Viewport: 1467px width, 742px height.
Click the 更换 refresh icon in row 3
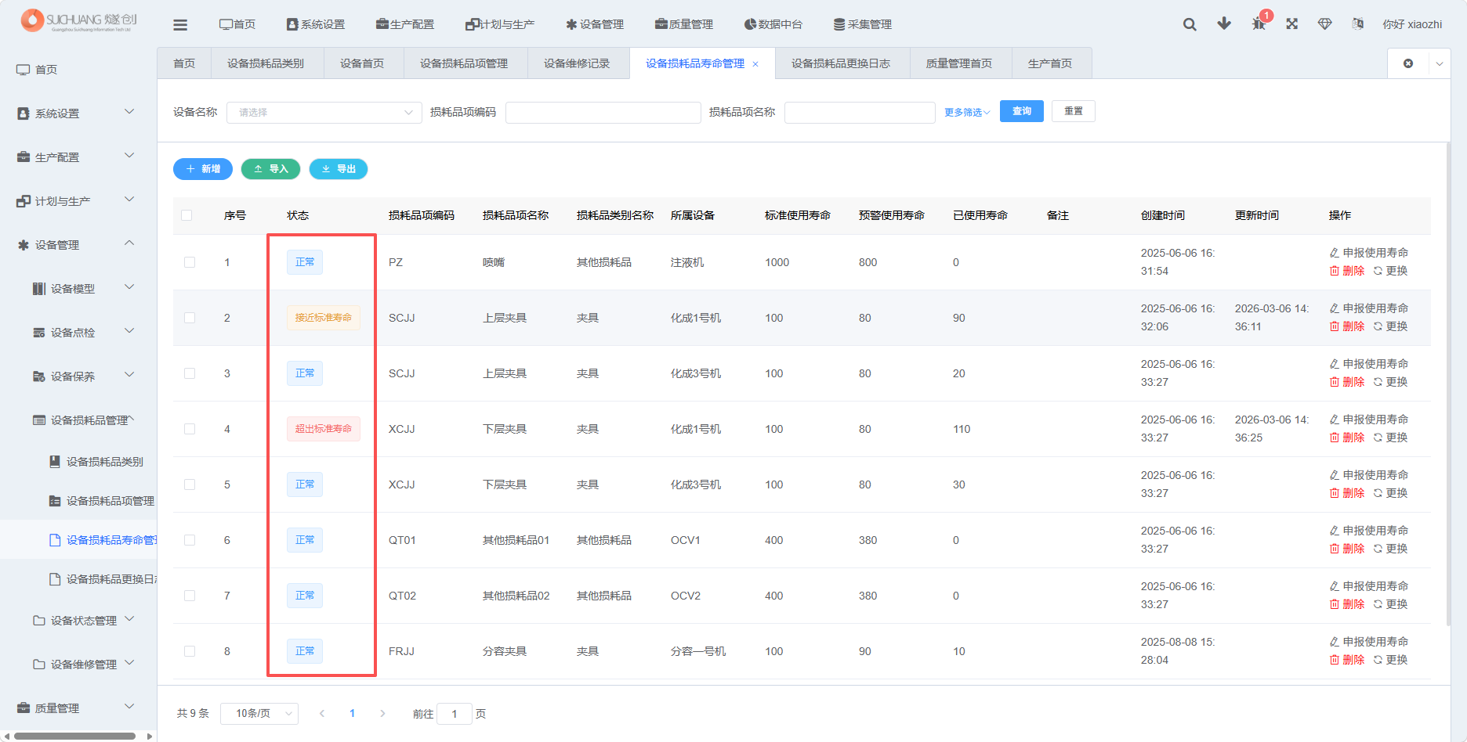pyautogui.click(x=1378, y=382)
